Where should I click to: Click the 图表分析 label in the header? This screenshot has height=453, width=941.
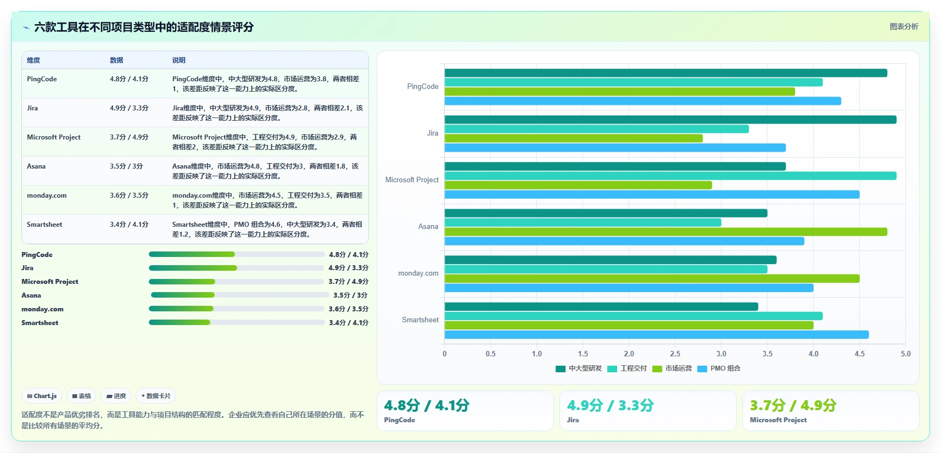pos(904,26)
